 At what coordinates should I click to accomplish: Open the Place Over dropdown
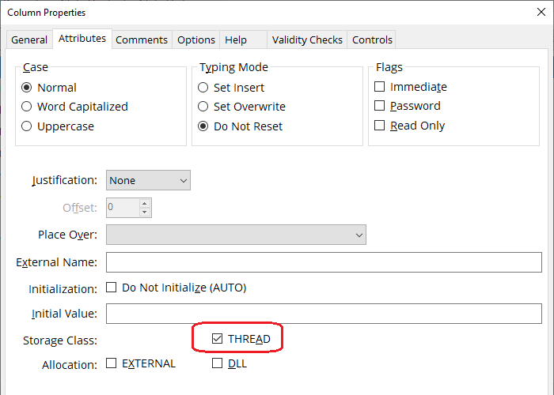(x=236, y=235)
